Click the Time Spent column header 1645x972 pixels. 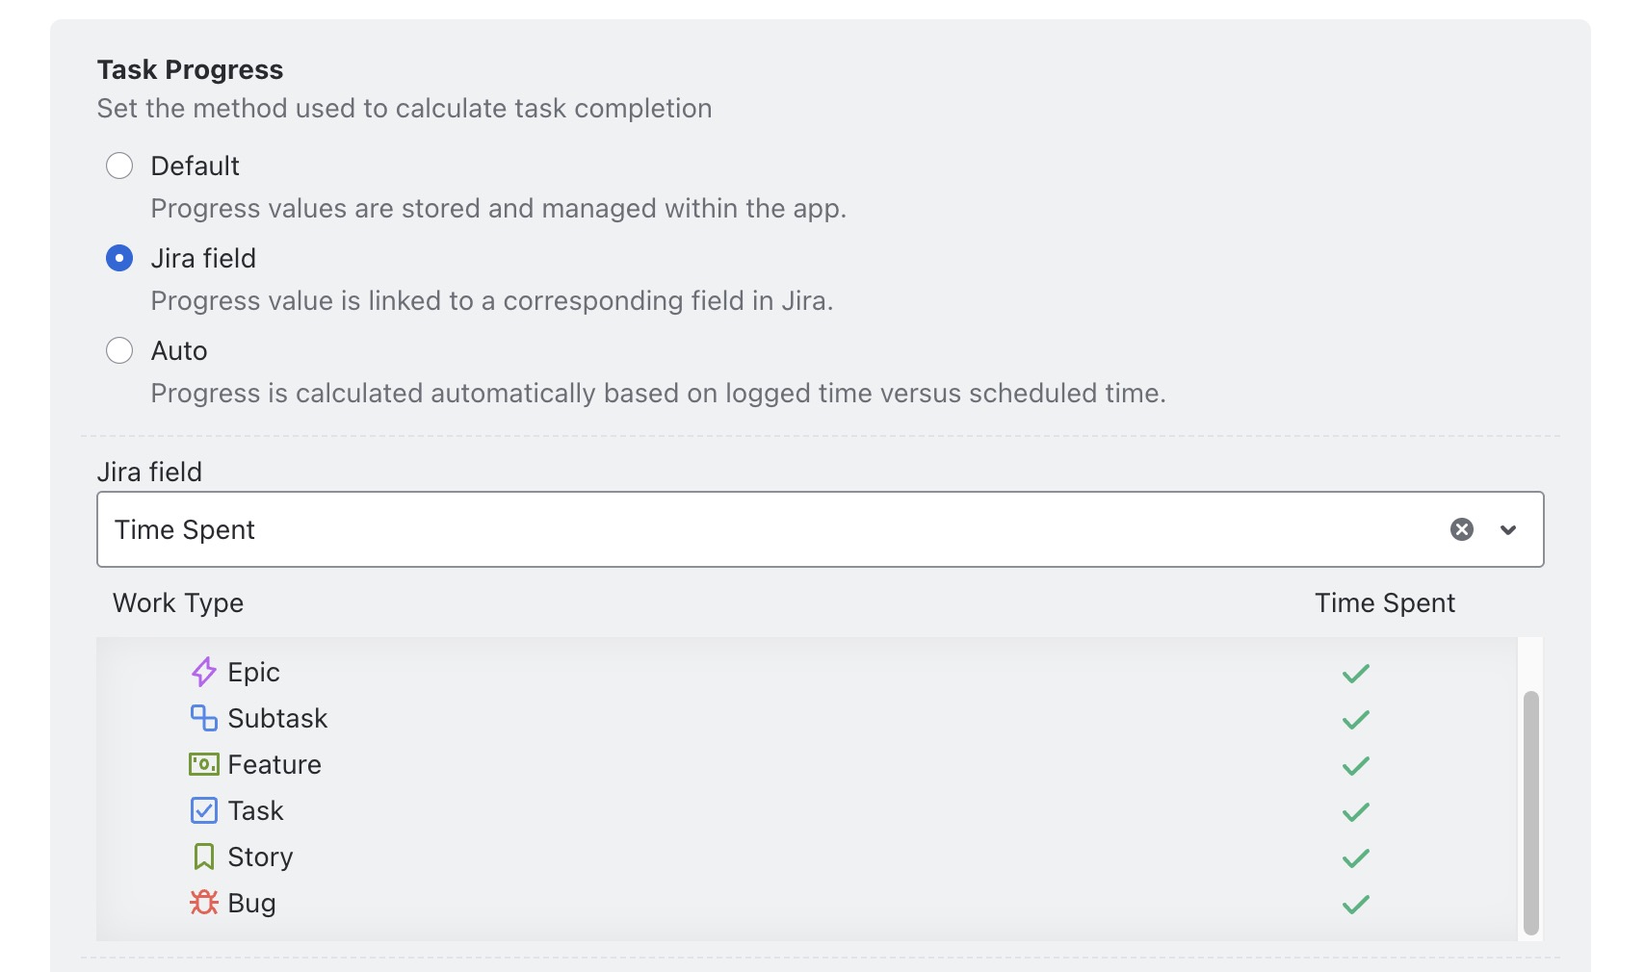point(1384,602)
